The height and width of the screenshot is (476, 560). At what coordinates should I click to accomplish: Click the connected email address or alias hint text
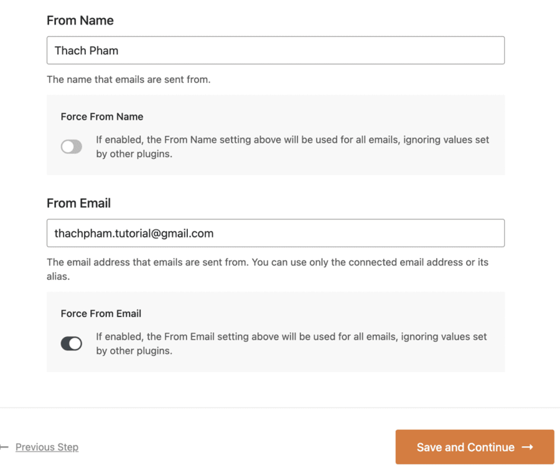268,269
